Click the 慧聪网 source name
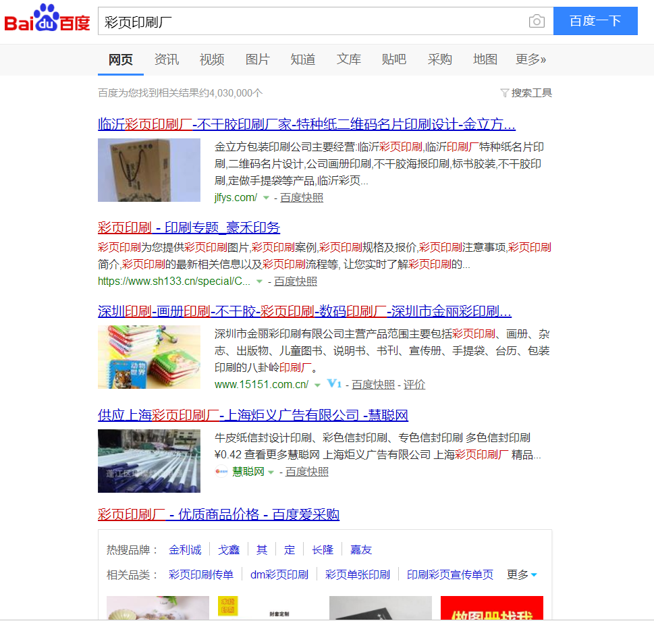This screenshot has width=654, height=621. 248,472
